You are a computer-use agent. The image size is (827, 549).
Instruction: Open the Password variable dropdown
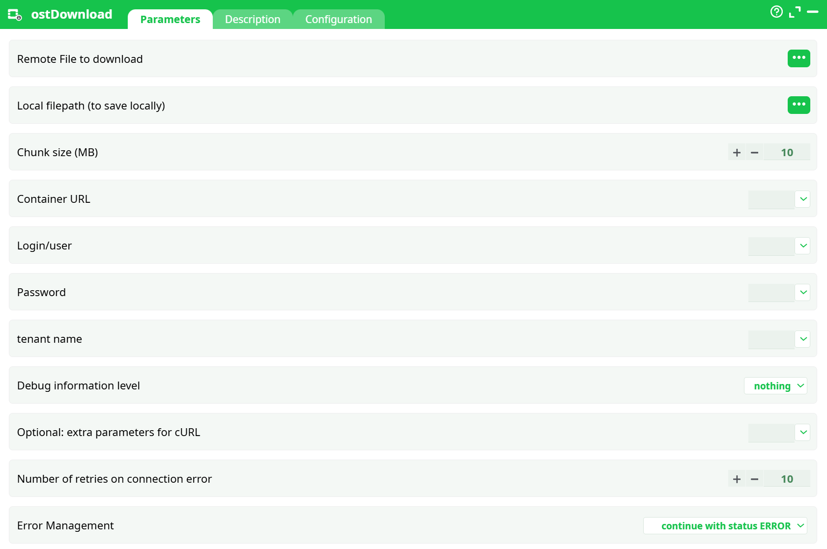pos(803,292)
